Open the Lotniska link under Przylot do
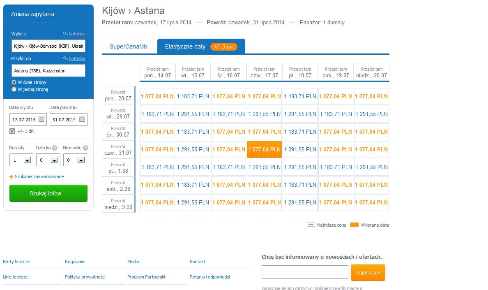The width and height of the screenshot is (488, 290). (77, 58)
